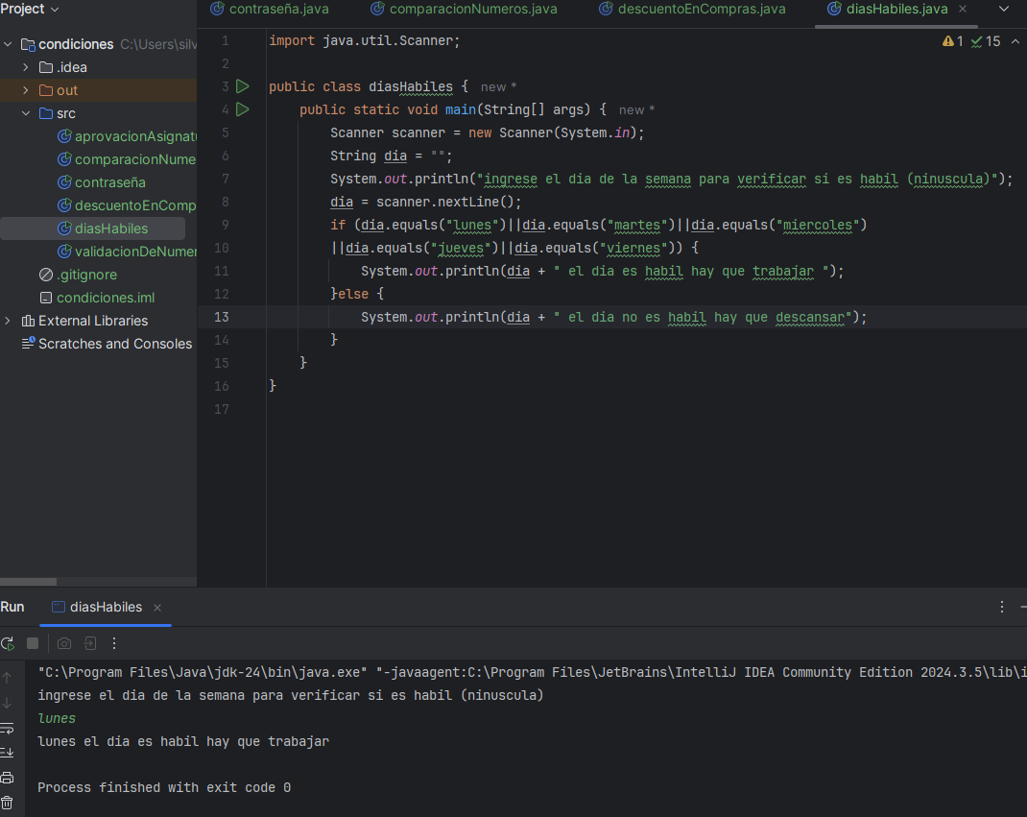Screen dimensions: 1027x817
Task: Switch to comparacionNumeros.java tab
Action: coord(464,10)
